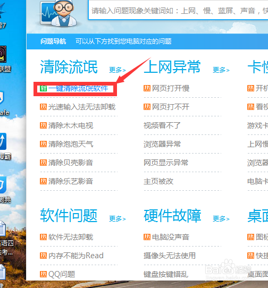Open 网页打不开 problem
The height and width of the screenshot is (288, 268).
point(171,107)
